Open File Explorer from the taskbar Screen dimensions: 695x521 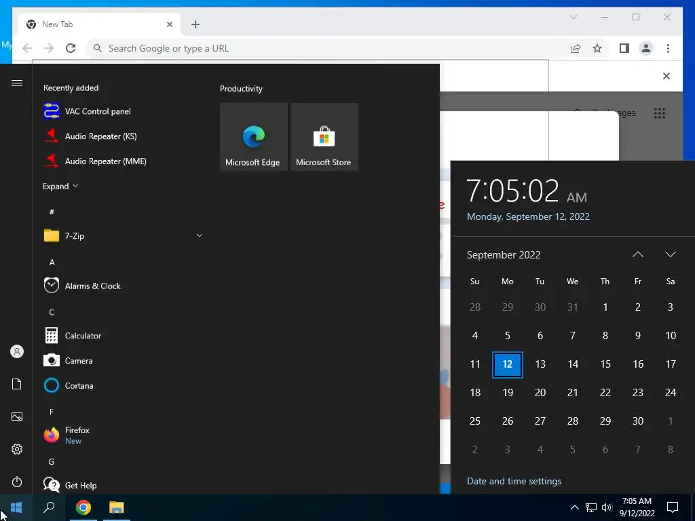pyautogui.click(x=117, y=507)
